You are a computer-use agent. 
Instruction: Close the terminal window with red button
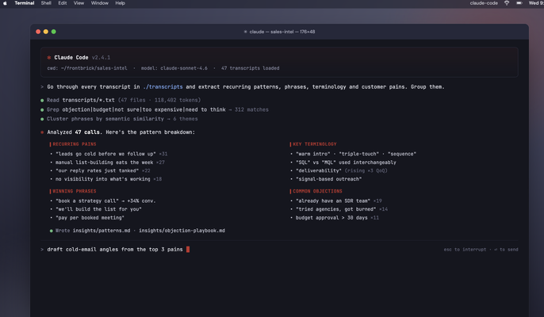tap(38, 32)
